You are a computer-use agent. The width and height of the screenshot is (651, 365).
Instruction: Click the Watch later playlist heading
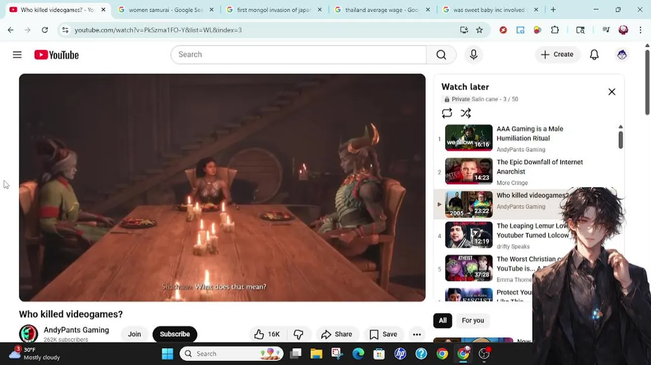[465, 87]
